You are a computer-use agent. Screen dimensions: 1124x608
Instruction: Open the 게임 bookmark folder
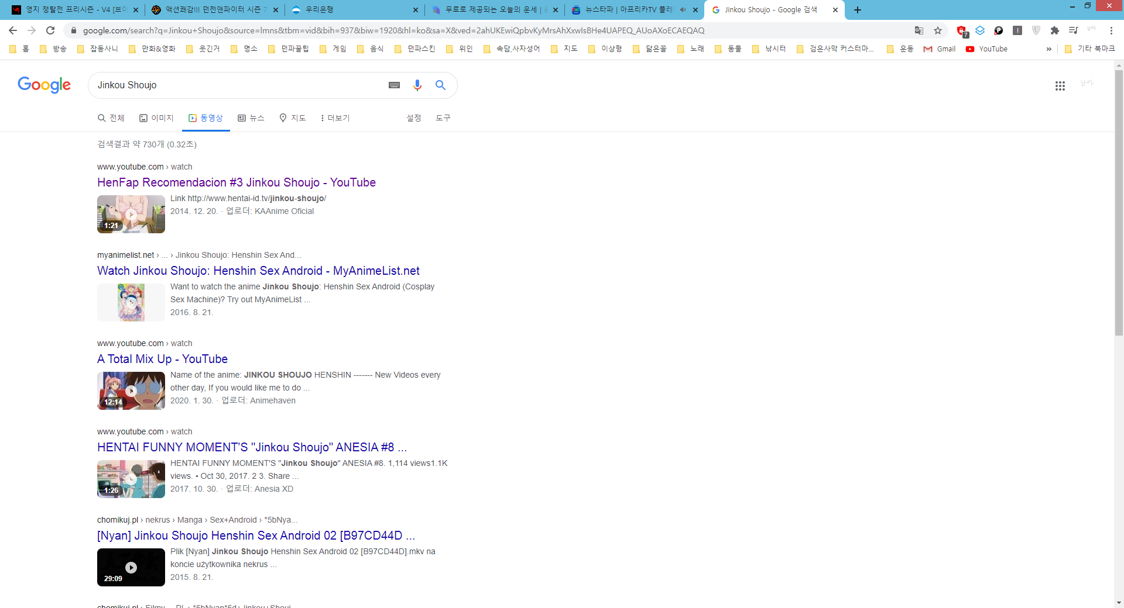tap(333, 49)
